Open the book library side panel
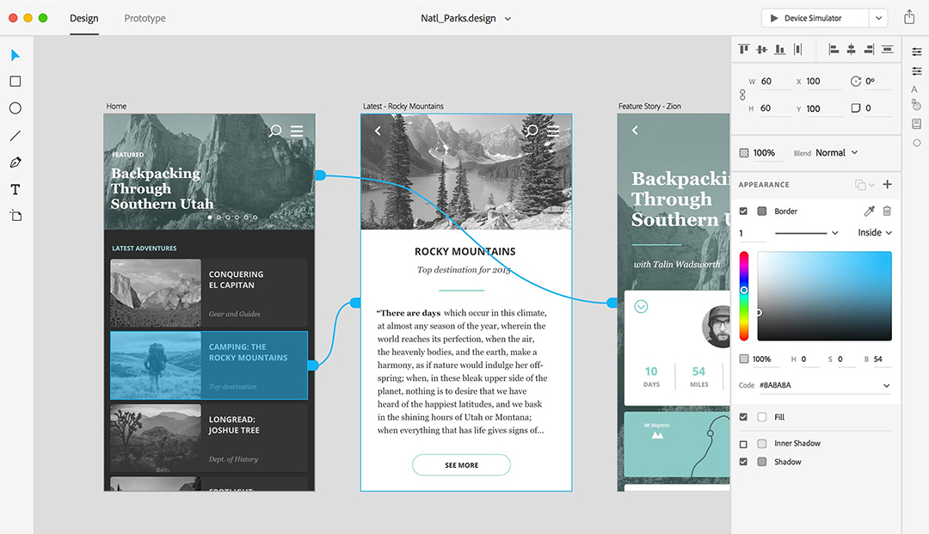The height and width of the screenshot is (534, 929). 917,124
